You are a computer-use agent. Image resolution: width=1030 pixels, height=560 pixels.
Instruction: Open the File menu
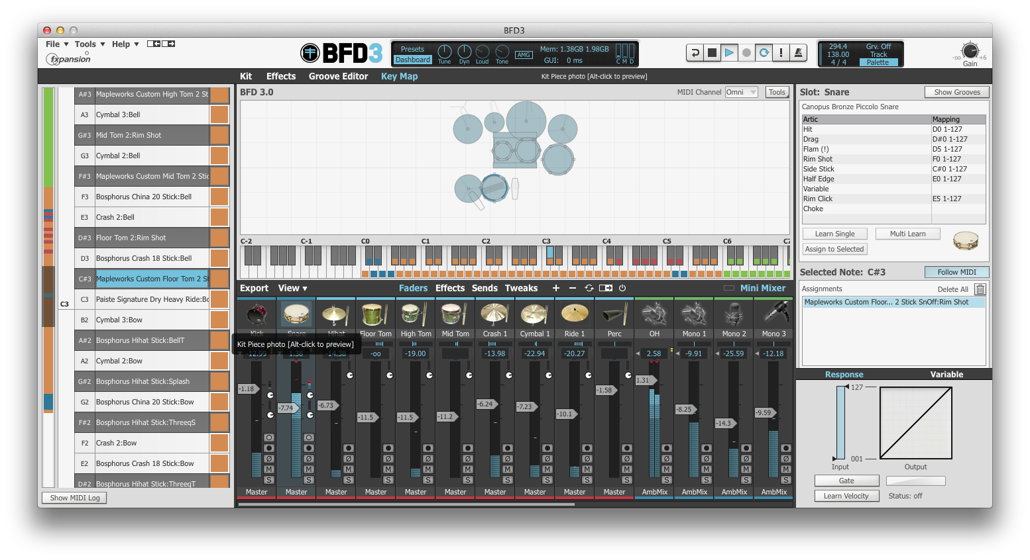[57, 44]
